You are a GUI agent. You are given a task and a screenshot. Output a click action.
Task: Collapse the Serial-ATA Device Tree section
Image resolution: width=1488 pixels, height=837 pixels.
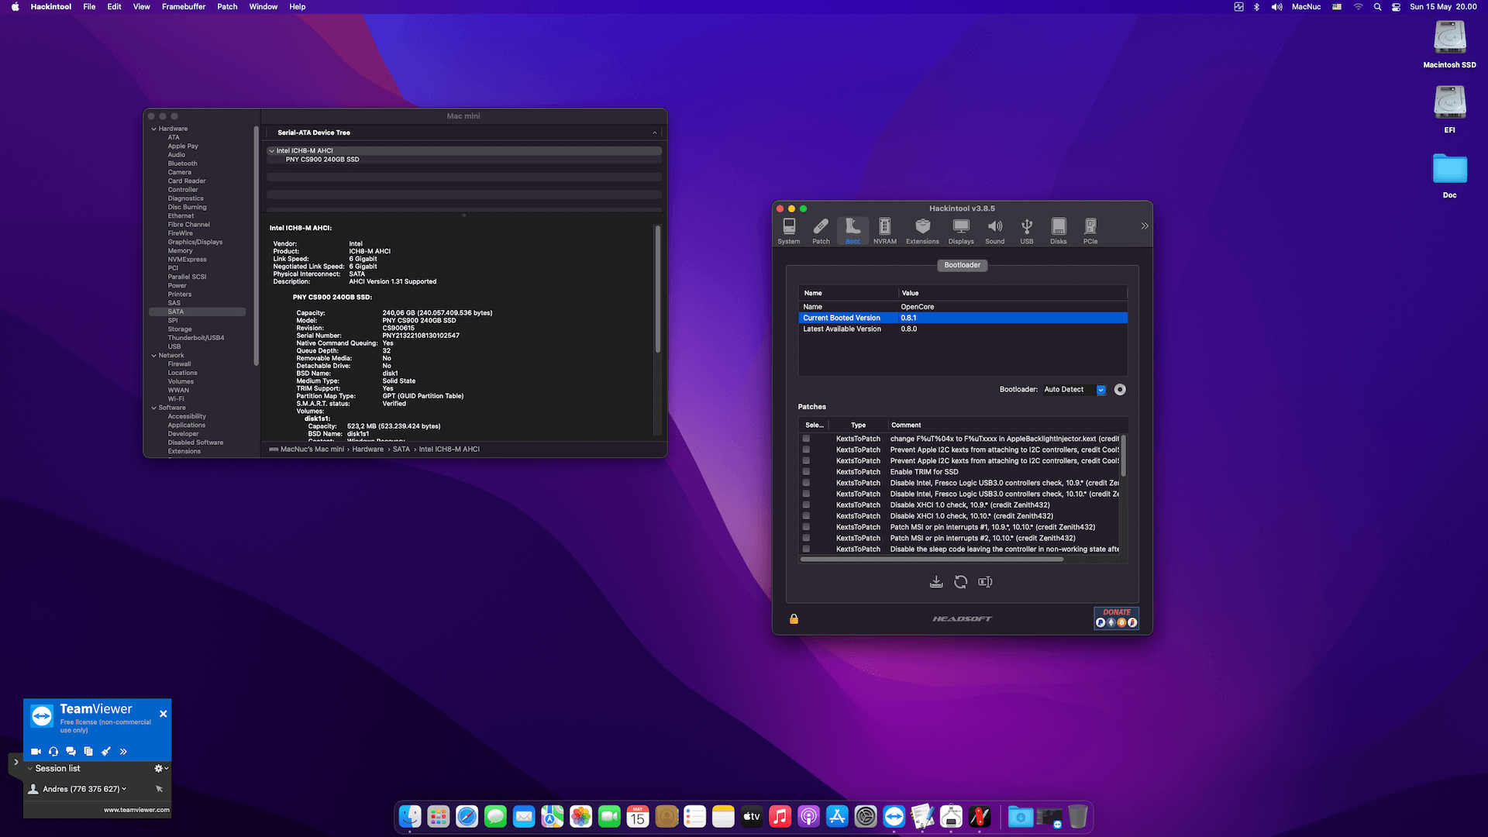pos(655,133)
